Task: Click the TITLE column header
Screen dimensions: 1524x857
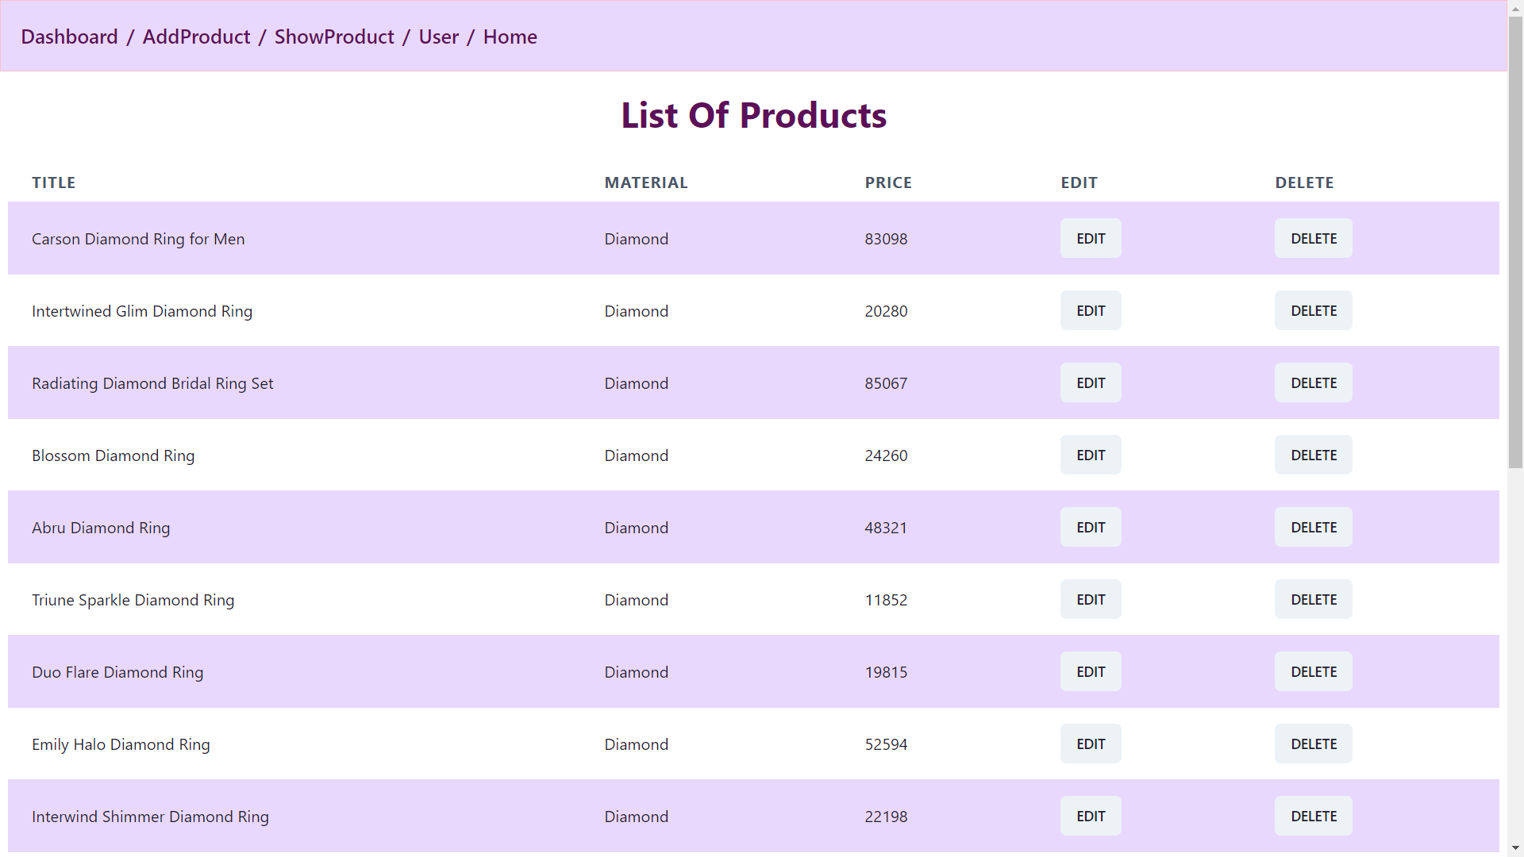Action: click(53, 182)
